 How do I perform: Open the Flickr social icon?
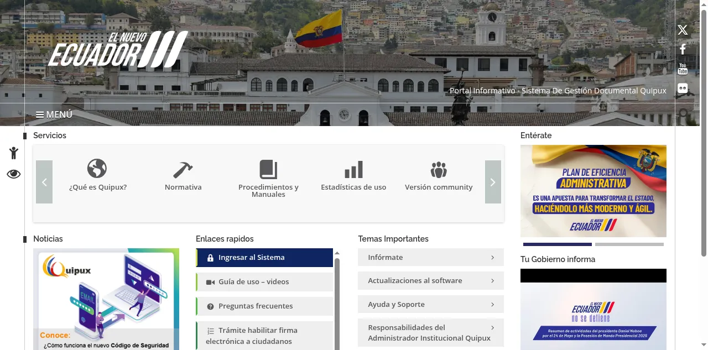tap(683, 88)
